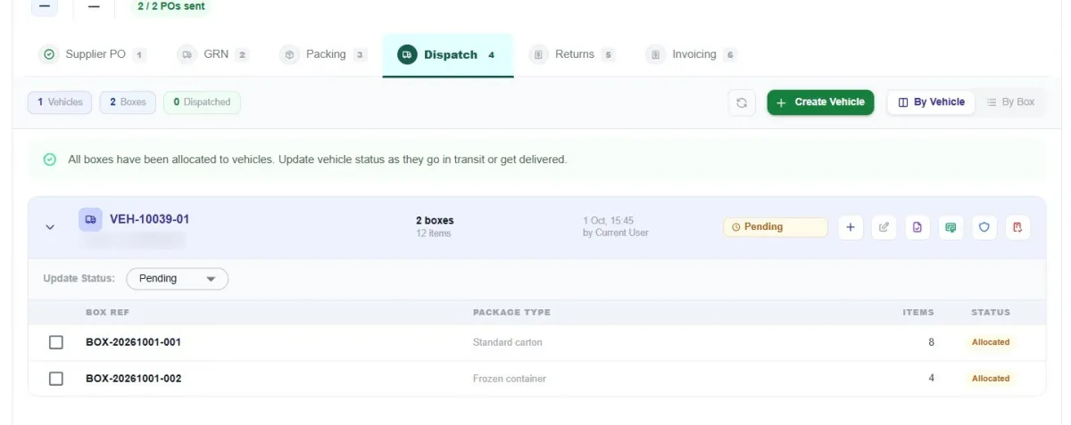Click the 2 Boxes filter chip
This screenshot has width=1071, height=425.
[128, 102]
